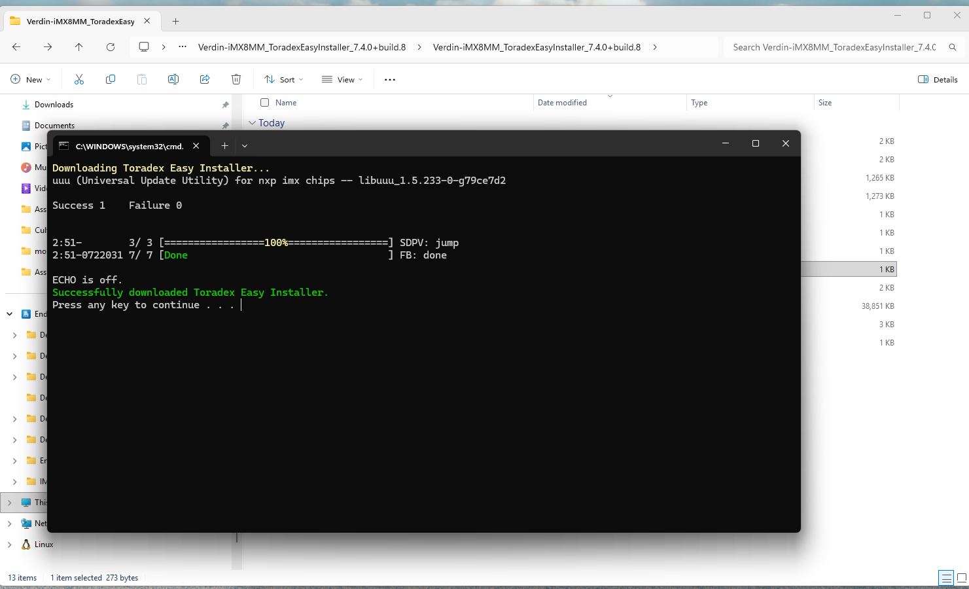Open a new terminal tab
Viewport: 969px width, 589px height.
224,146
